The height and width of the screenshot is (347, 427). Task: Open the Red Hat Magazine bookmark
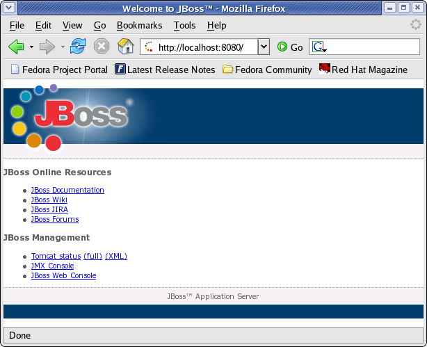363,69
